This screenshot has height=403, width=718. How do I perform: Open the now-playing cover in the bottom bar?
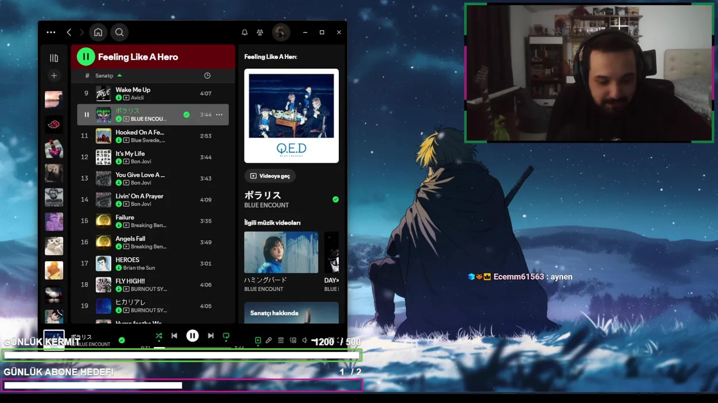tap(54, 340)
